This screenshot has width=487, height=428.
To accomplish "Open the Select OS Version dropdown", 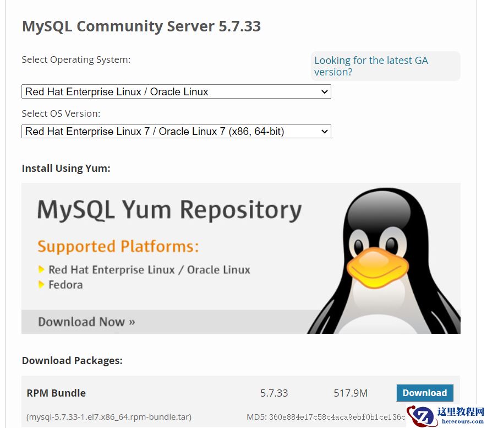I will click(x=176, y=131).
